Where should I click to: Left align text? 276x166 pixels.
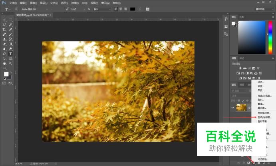[x=116, y=9]
